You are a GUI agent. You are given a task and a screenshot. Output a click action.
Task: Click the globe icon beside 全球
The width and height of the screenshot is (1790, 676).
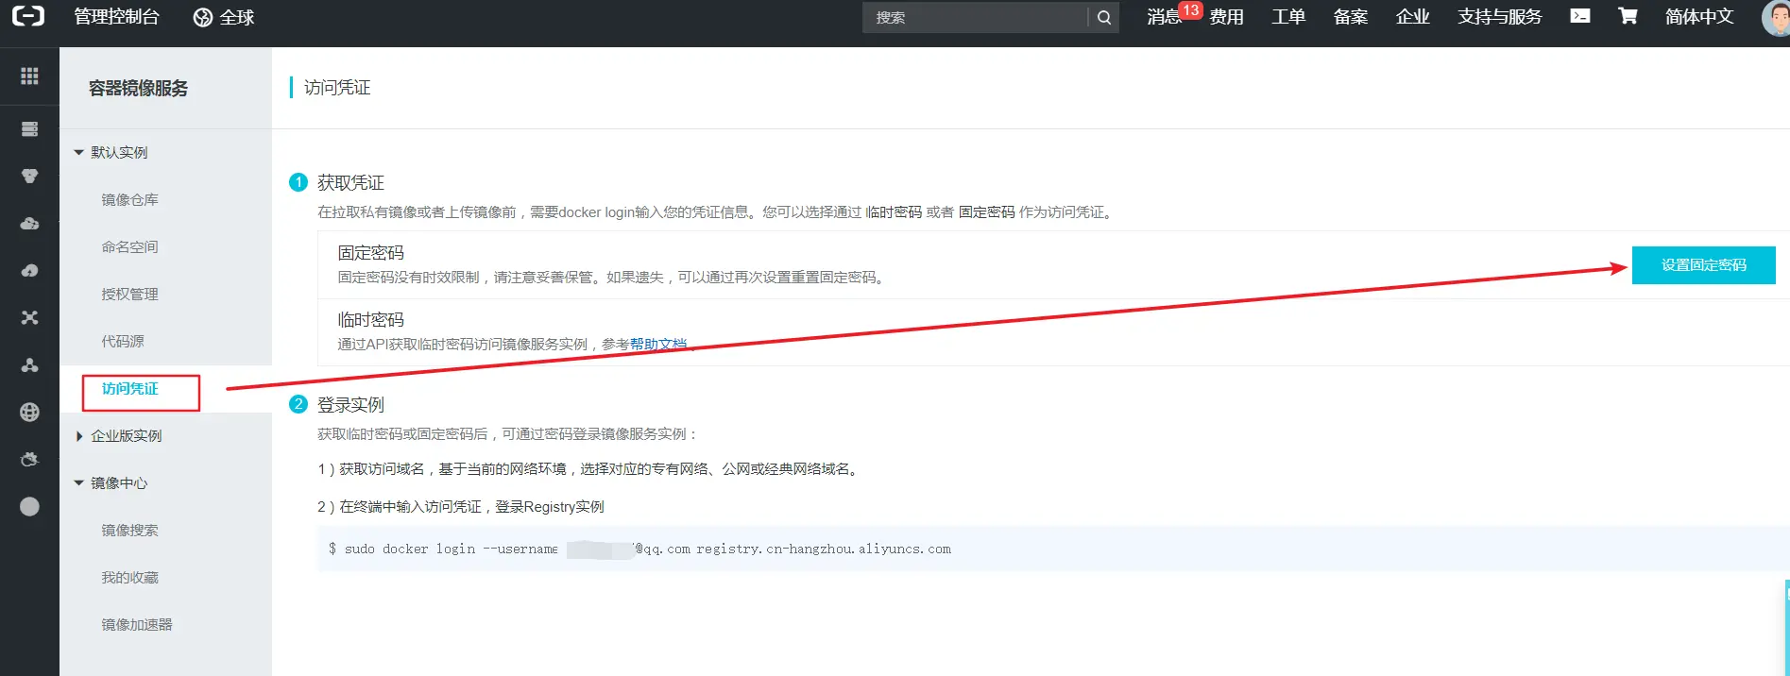coord(202,17)
